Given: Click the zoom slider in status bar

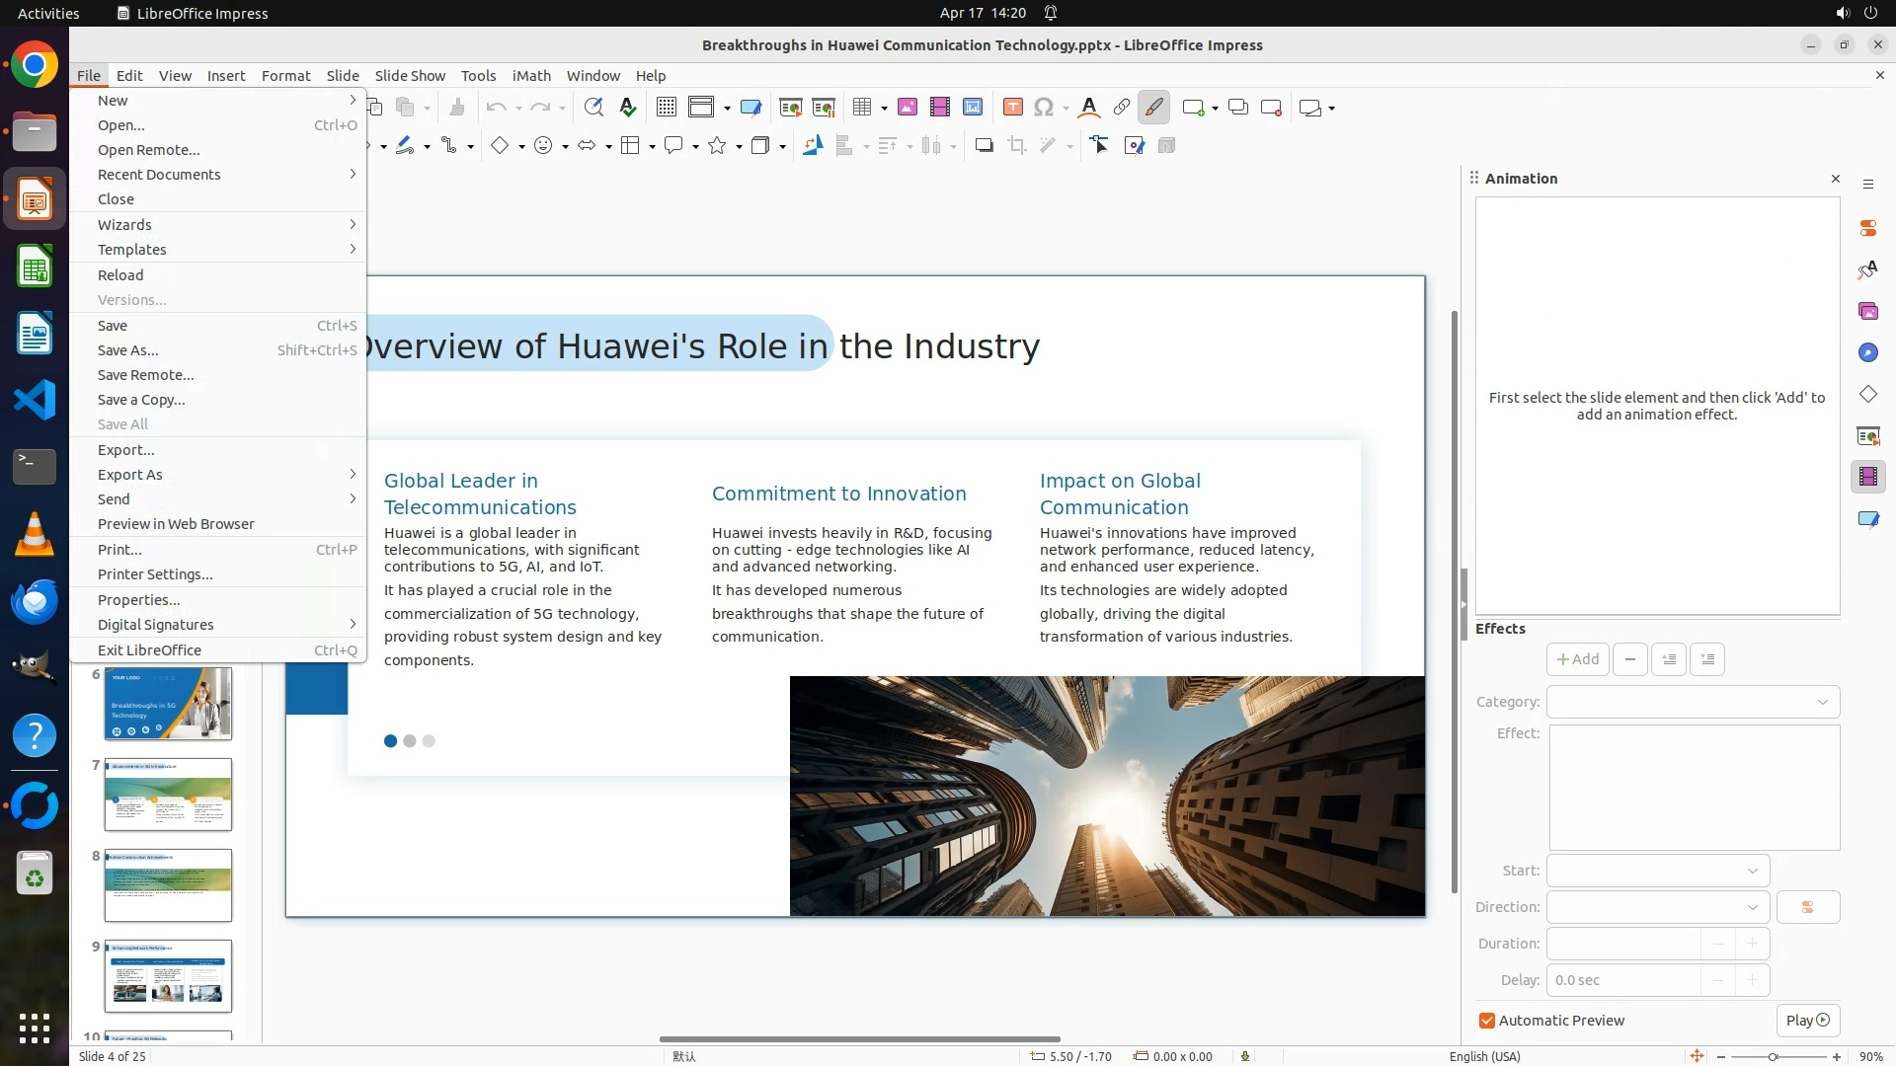Looking at the screenshot, I should [x=1773, y=1056].
